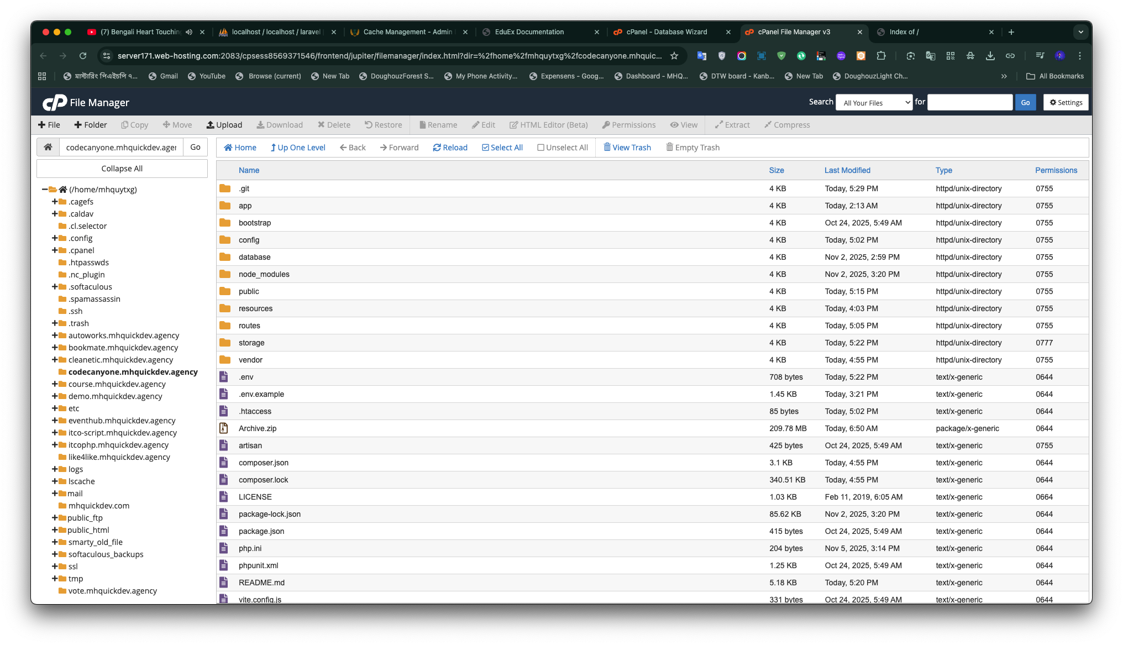Open the All Your Files search dropdown
The width and height of the screenshot is (1123, 645).
[874, 102]
